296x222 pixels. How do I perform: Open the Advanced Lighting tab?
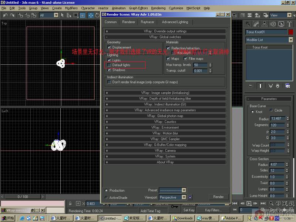tap(175, 22)
